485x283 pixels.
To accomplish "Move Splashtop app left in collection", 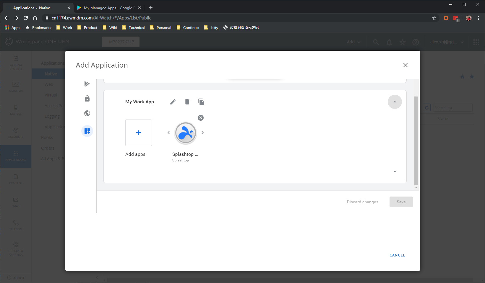I will tap(169, 132).
